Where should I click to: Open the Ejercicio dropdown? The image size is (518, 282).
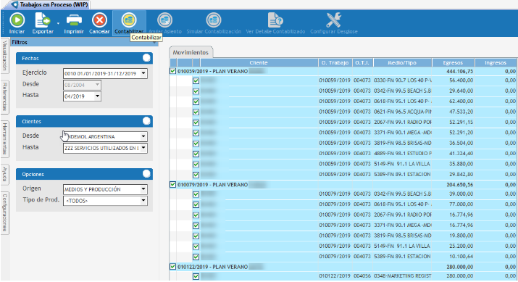pos(143,73)
